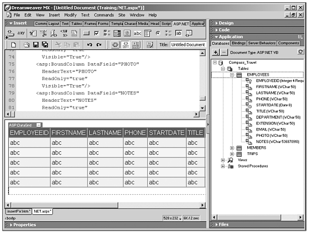Insert an asp:RadioButtonList control

(x=168, y=33)
